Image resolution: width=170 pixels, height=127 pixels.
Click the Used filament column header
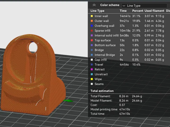click(154, 11)
